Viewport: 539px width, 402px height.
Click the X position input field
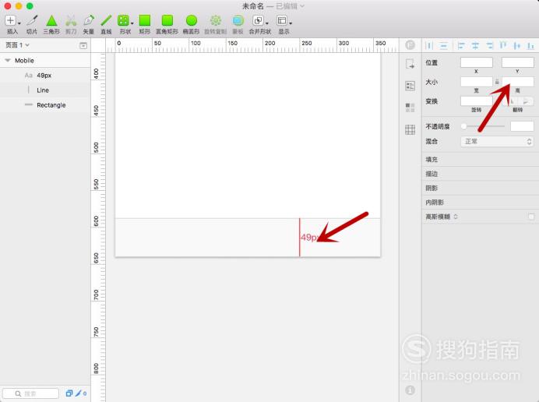point(477,62)
